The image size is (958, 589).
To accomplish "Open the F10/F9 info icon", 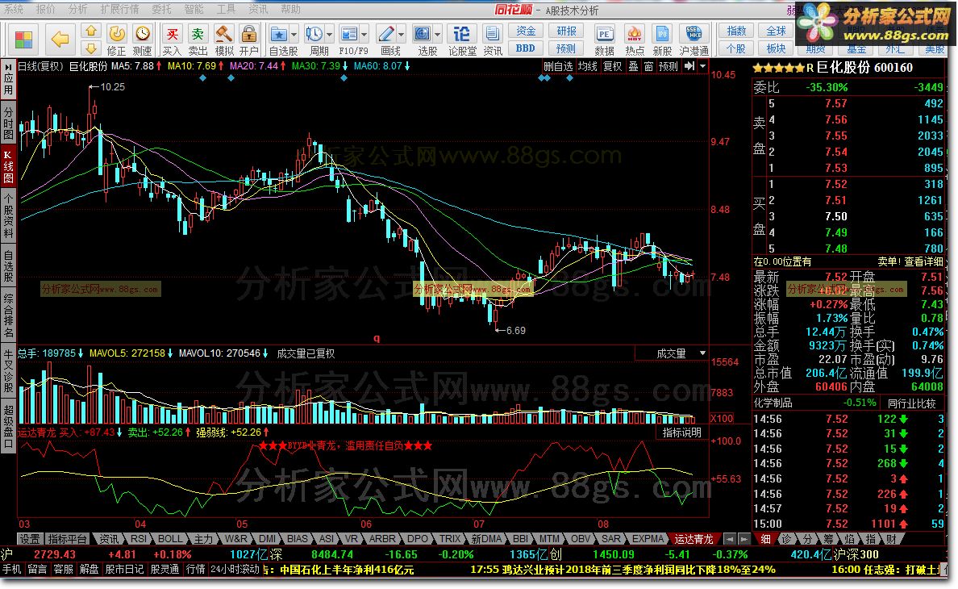I will click(349, 40).
